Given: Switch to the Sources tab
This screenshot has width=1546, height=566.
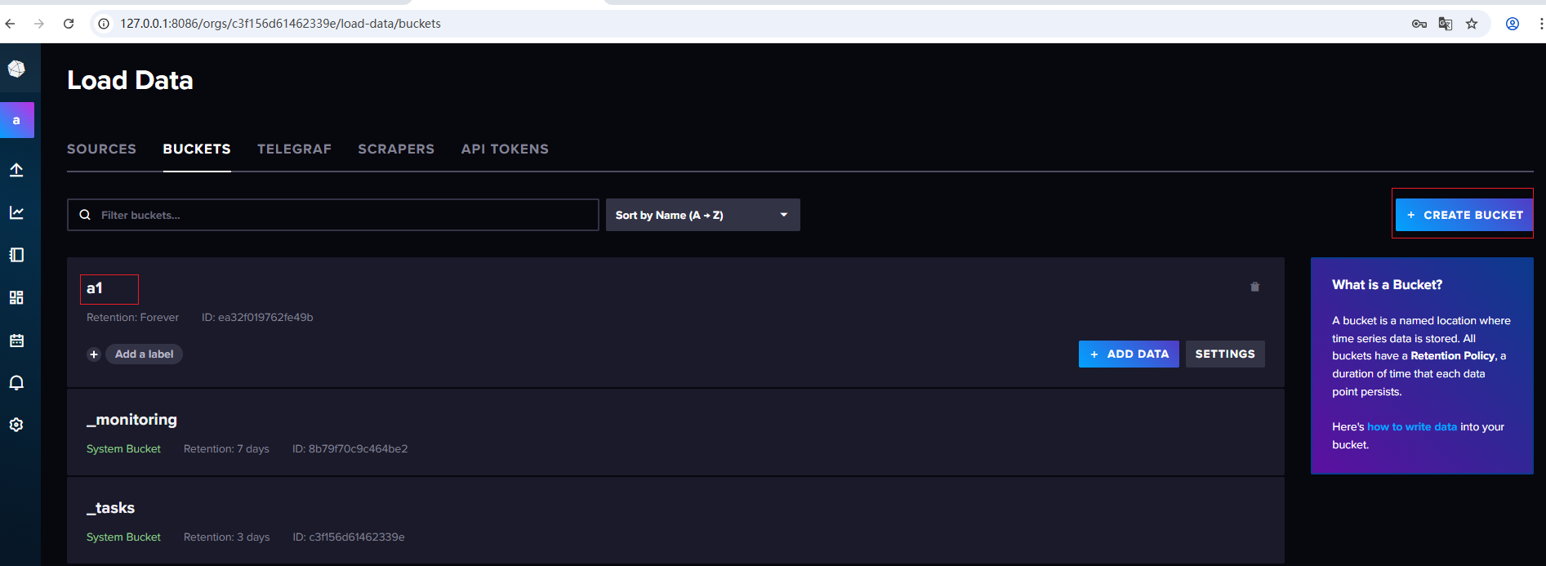Looking at the screenshot, I should pos(102,149).
